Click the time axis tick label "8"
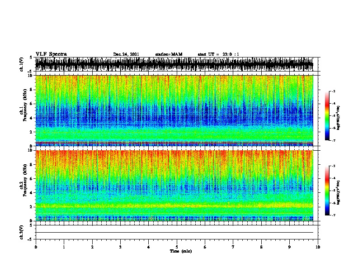 tap(261, 247)
